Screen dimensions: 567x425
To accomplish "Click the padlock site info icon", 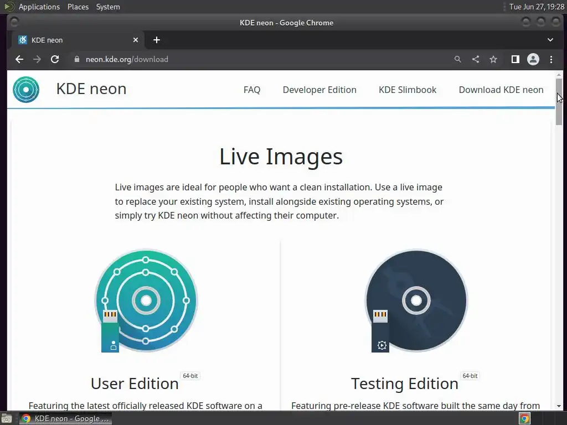I will coord(76,59).
